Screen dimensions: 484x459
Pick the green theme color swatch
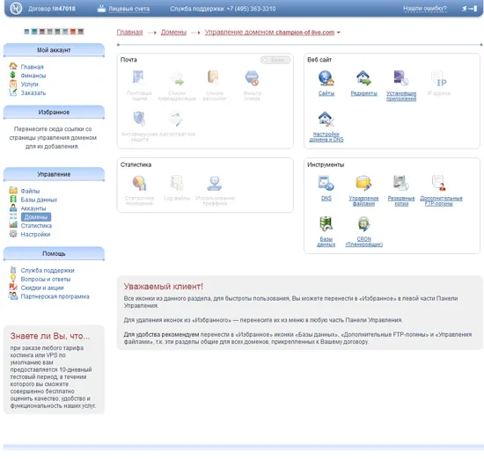click(57, 32)
